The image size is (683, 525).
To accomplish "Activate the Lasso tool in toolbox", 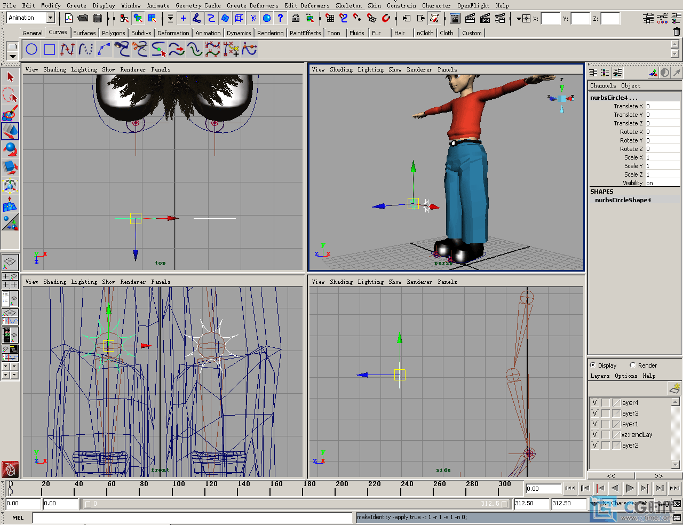I will 10,95.
